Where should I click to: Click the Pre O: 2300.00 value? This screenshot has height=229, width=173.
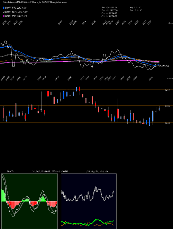pyautogui.click(x=109, y=8)
